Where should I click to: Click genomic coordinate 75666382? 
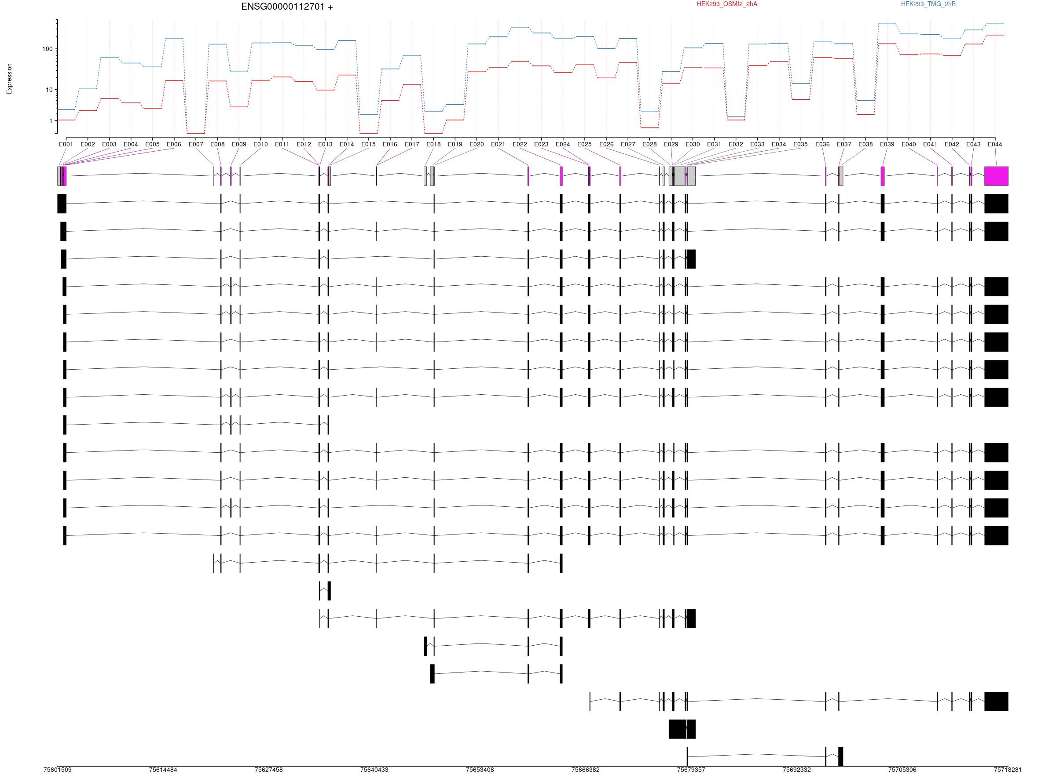pyautogui.click(x=586, y=770)
